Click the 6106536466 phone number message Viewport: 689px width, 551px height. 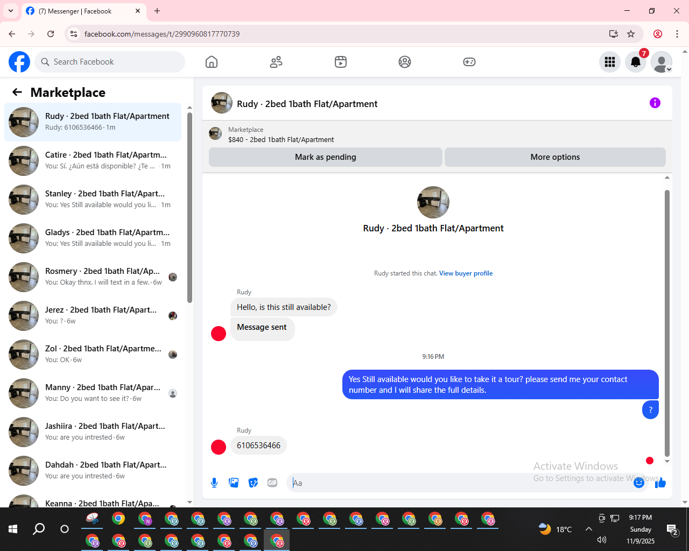(258, 446)
